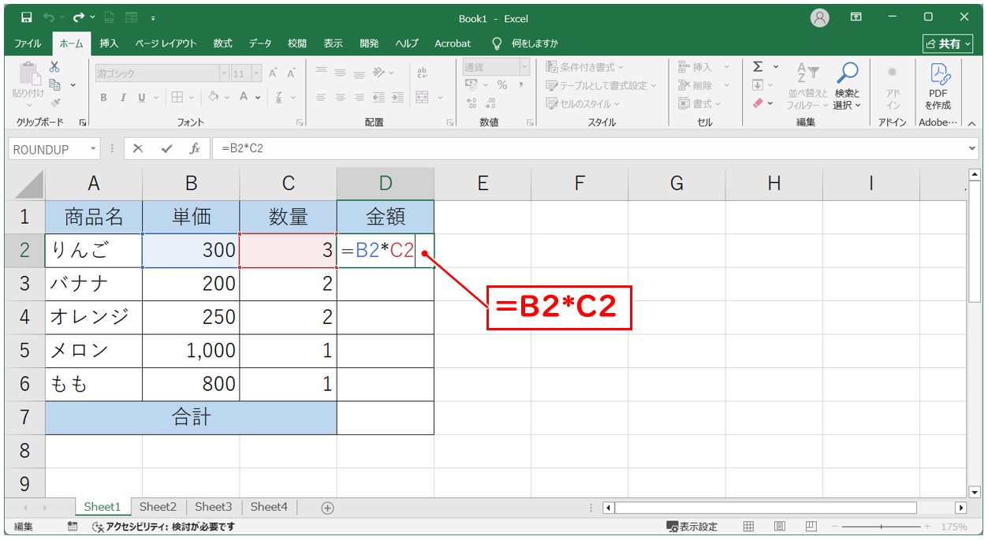Screen dimensions: 988x540
Task: Save the workbook using the floppy disk icon
Action: pos(26,17)
